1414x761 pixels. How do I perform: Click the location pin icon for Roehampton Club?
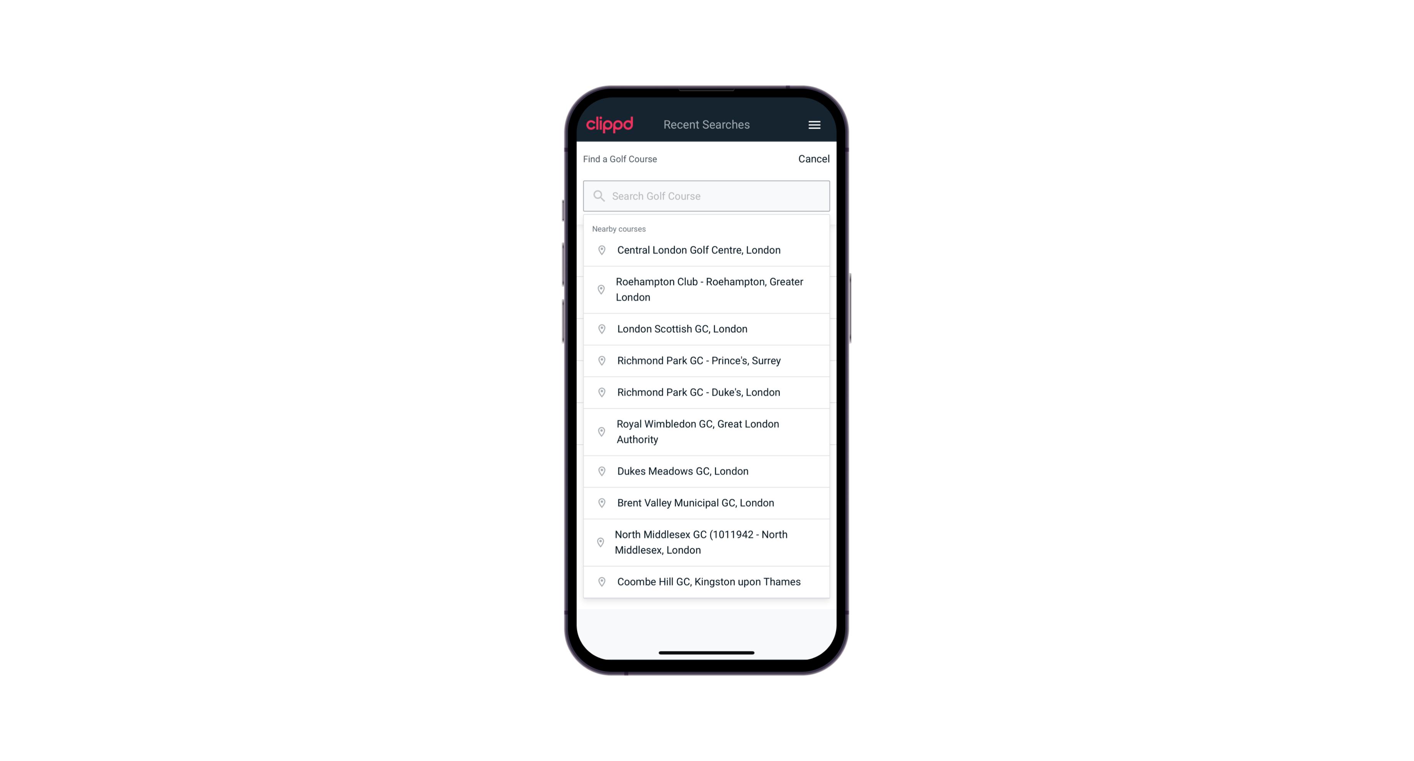[x=600, y=290]
